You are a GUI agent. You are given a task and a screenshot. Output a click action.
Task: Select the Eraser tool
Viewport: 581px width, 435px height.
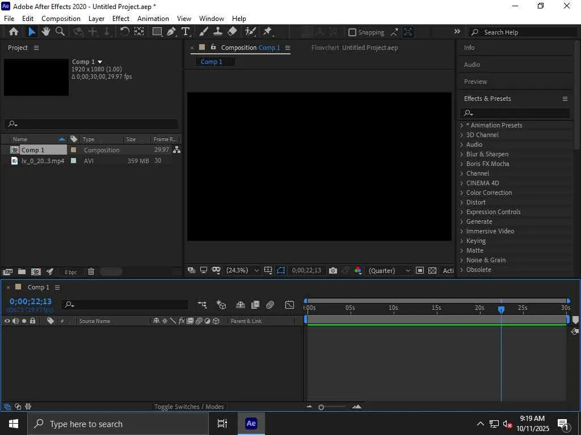tap(232, 32)
